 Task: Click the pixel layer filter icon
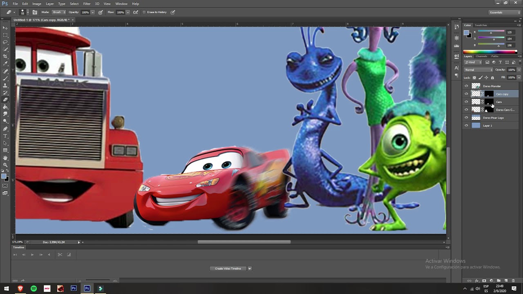coord(487,62)
